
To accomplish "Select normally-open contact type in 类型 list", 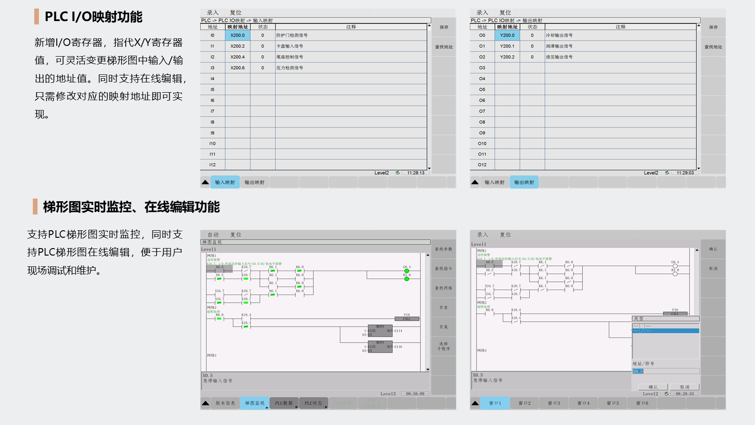I will [666, 326].
